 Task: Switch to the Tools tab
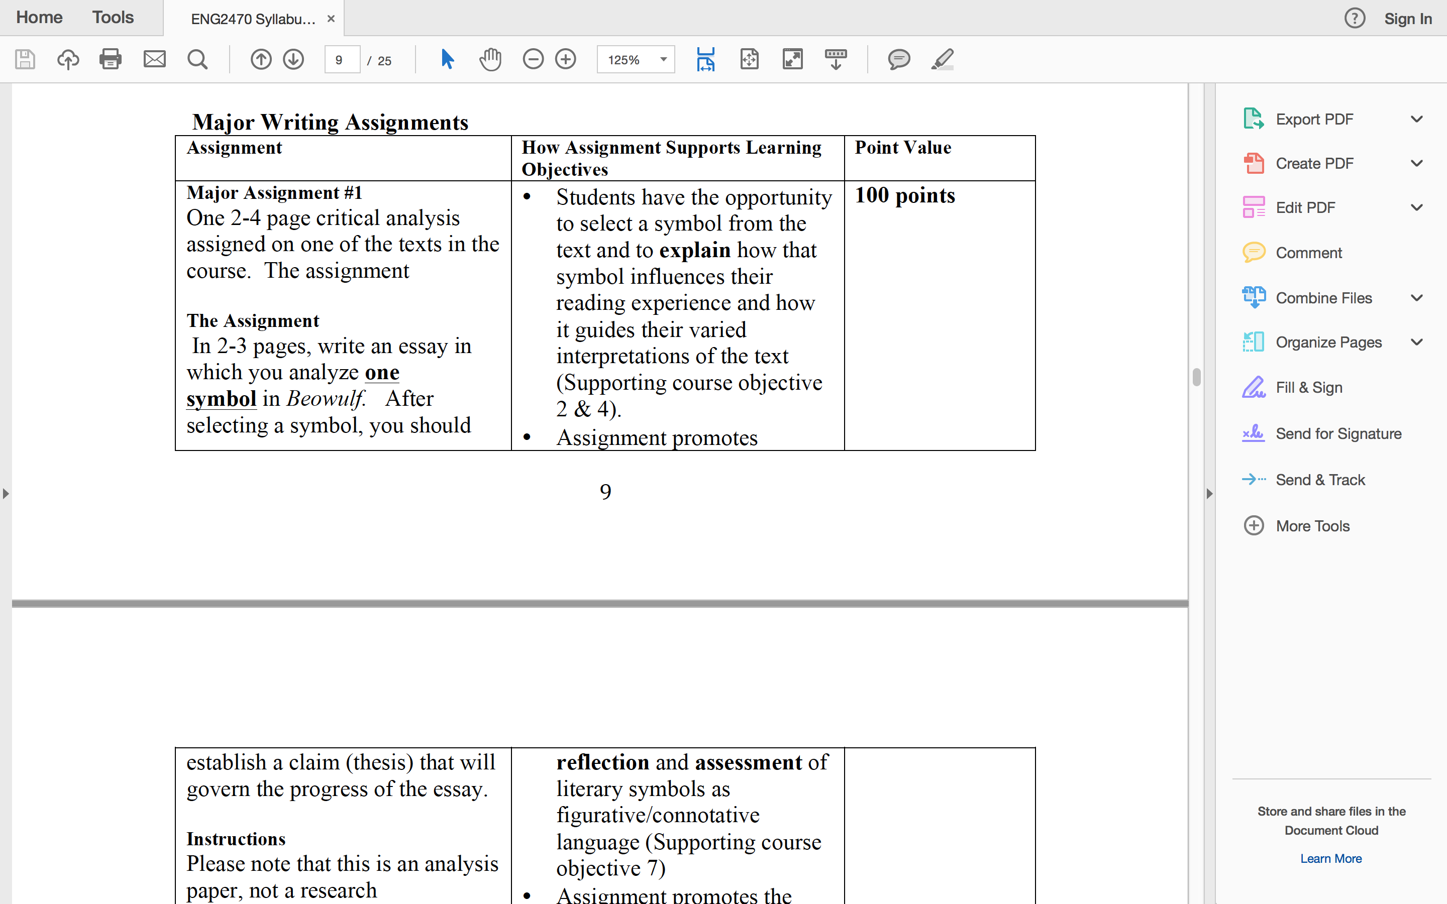click(113, 18)
